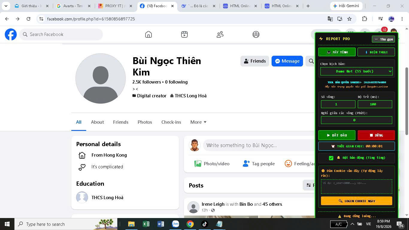Click the Translate page icon

[x=330, y=19]
